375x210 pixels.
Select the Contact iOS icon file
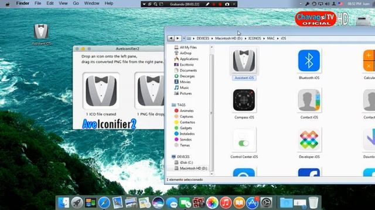tap(309, 100)
